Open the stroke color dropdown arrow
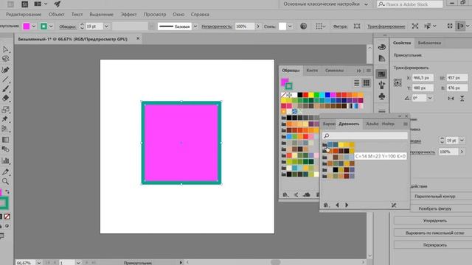Screen dimensions: 472x265 (x=51, y=26)
